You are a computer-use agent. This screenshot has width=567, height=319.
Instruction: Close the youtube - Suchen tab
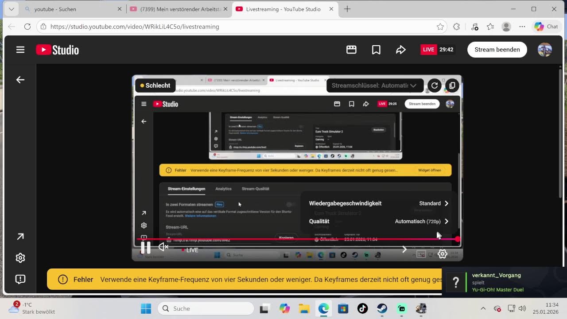click(x=120, y=9)
